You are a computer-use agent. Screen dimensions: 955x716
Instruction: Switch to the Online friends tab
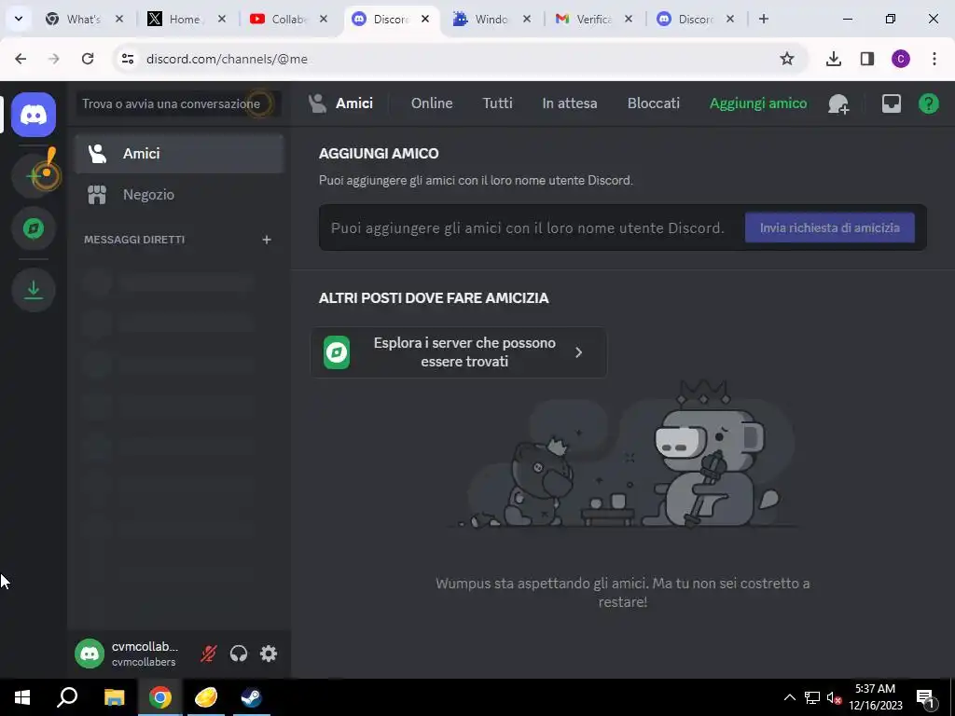coord(432,103)
